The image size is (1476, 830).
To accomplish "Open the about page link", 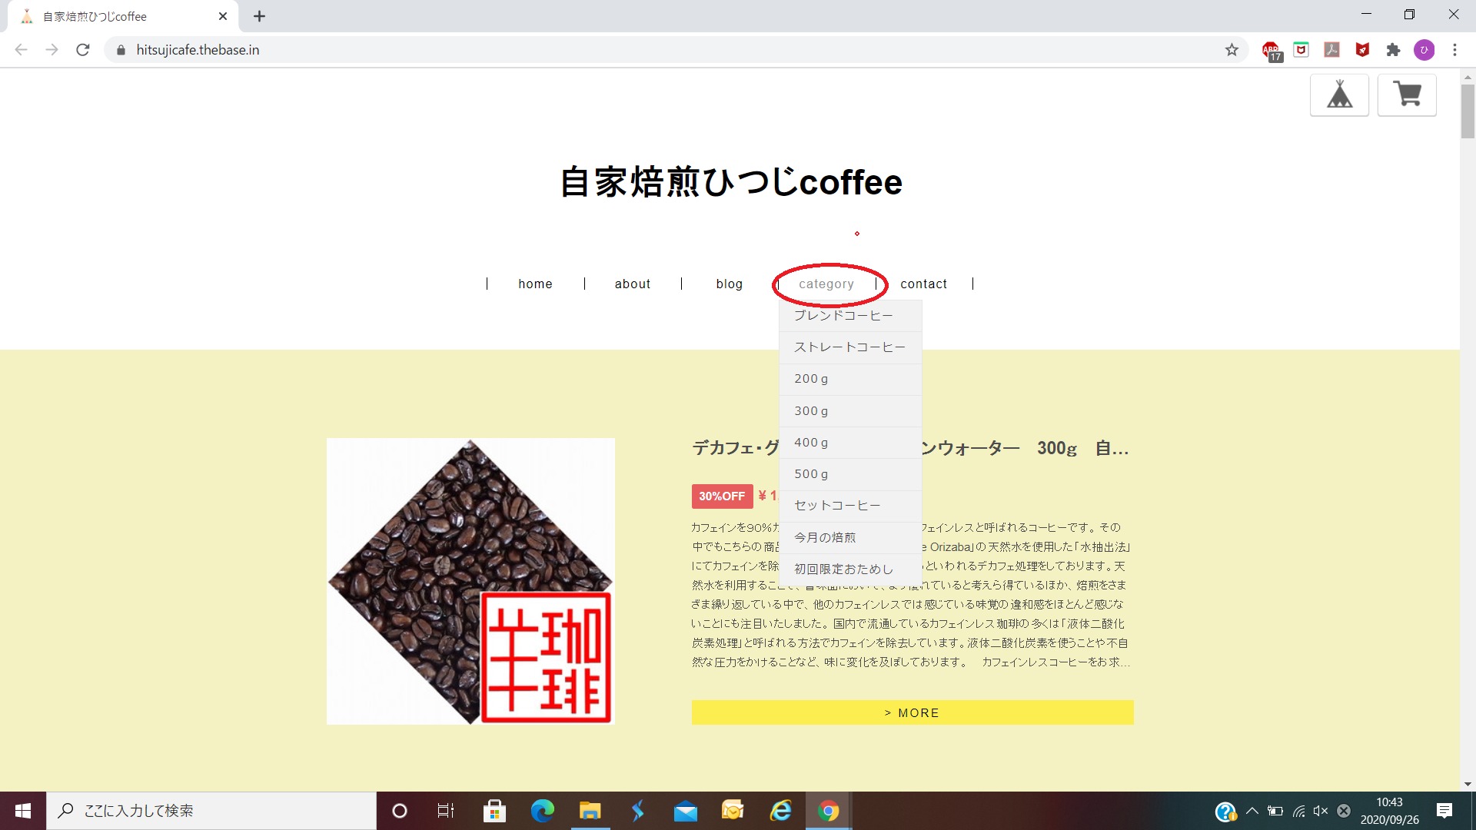I will coord(632,284).
